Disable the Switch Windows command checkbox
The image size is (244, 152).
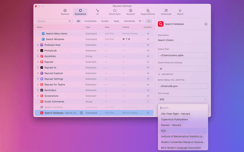(x=148, y=39)
